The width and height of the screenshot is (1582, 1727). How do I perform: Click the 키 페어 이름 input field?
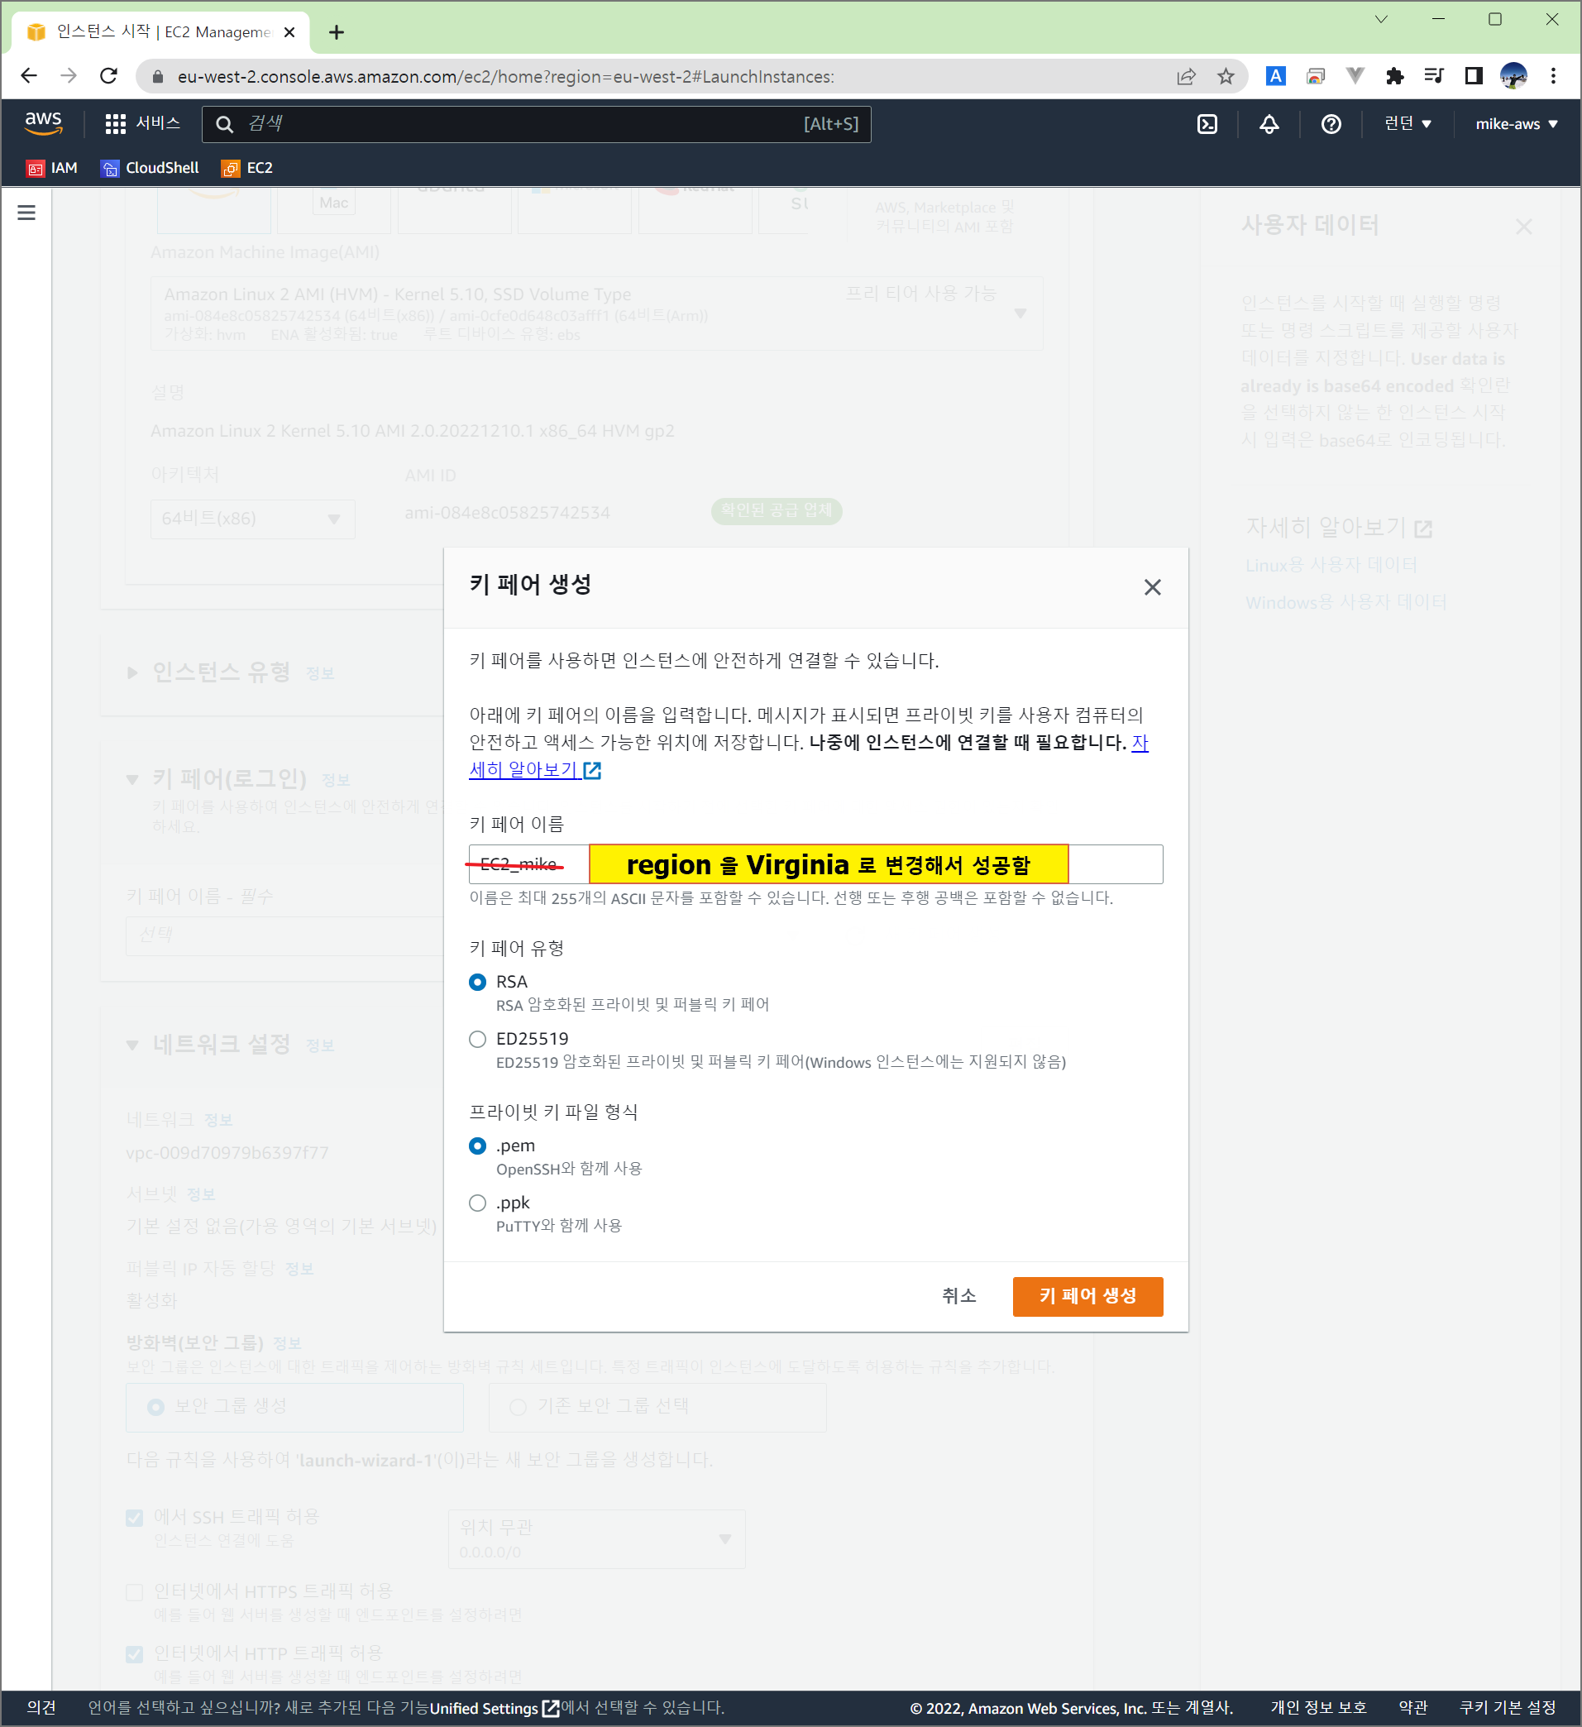click(x=815, y=864)
